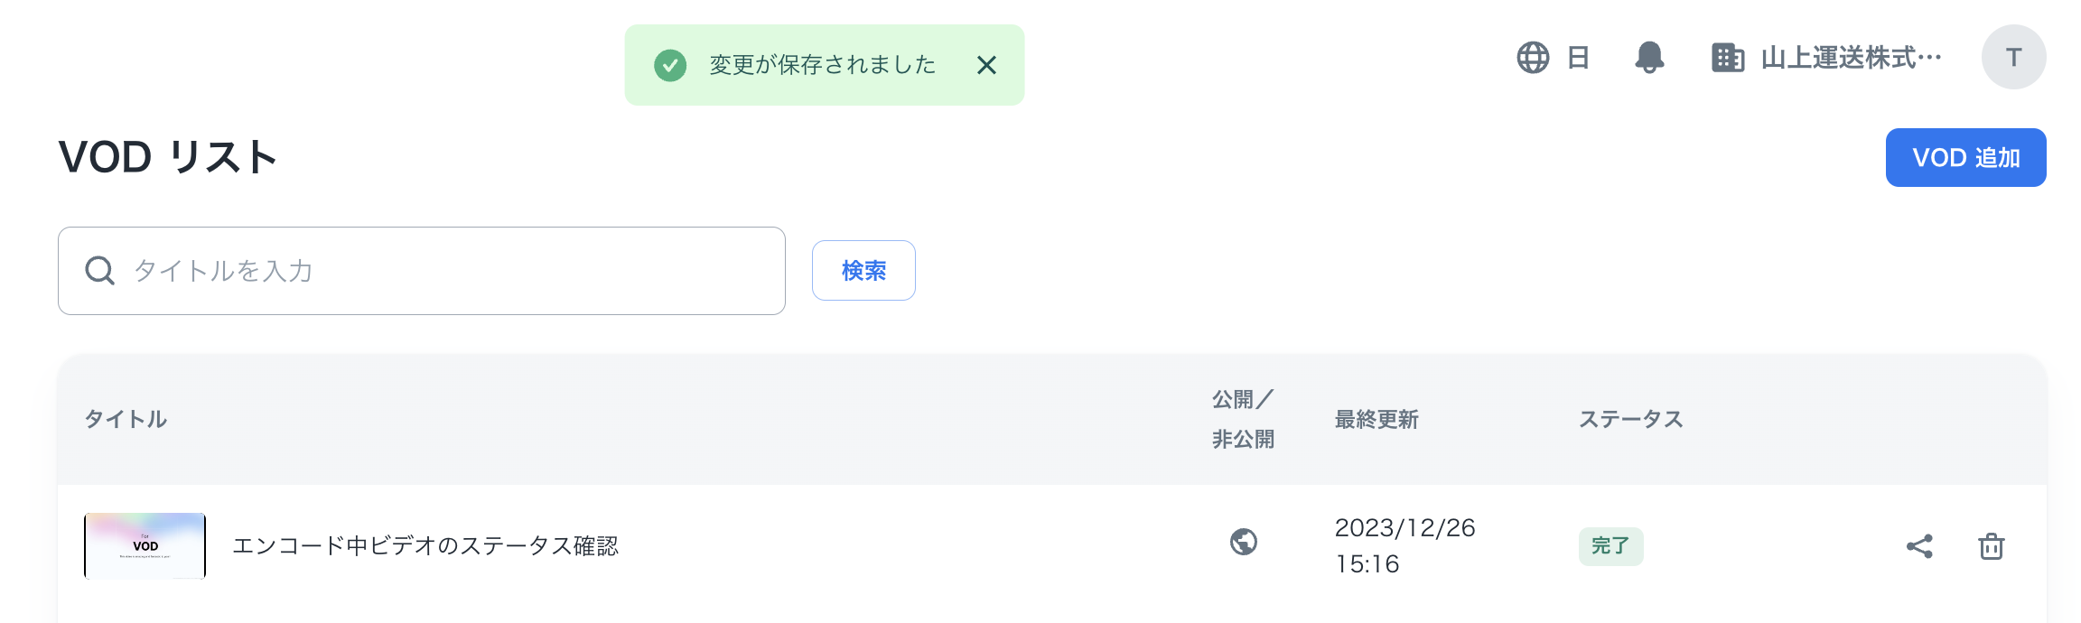
Task: Click the magnifier icon in the search field
Action: [99, 270]
